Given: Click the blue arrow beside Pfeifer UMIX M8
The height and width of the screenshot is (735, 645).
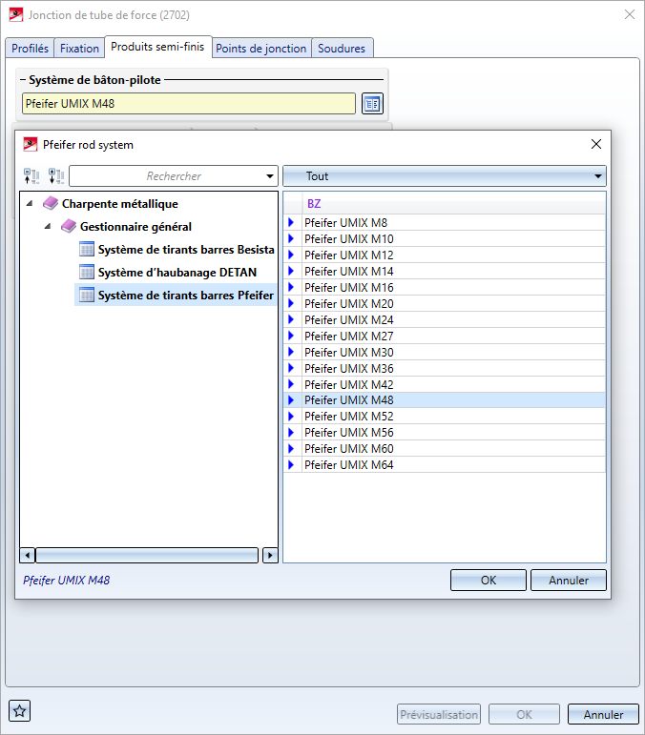Looking at the screenshot, I should click(x=291, y=223).
